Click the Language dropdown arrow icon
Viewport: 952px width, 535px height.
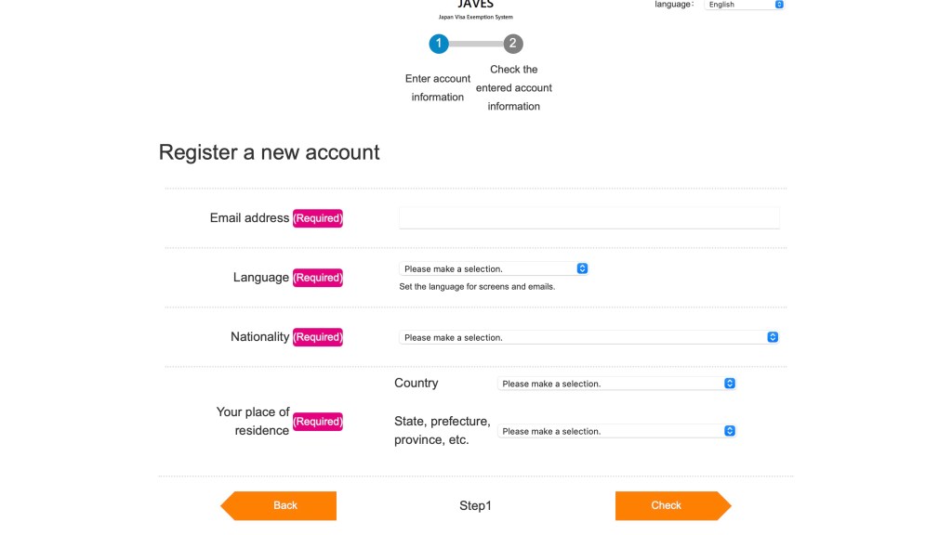tap(582, 268)
